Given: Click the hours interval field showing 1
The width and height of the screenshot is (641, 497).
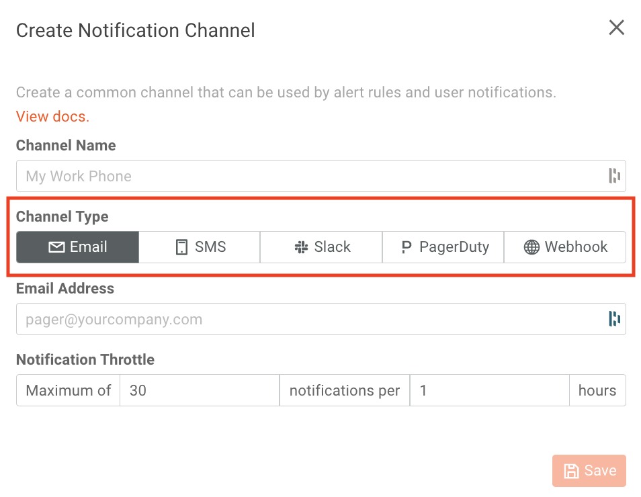Looking at the screenshot, I should pyautogui.click(x=489, y=390).
